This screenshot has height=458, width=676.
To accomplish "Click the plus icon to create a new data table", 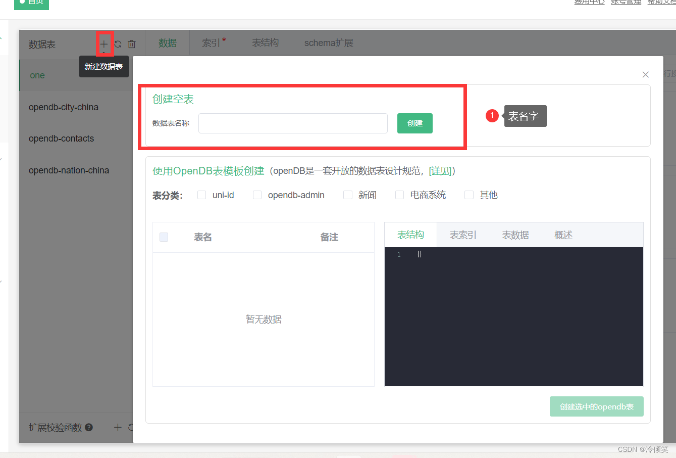I will (104, 44).
